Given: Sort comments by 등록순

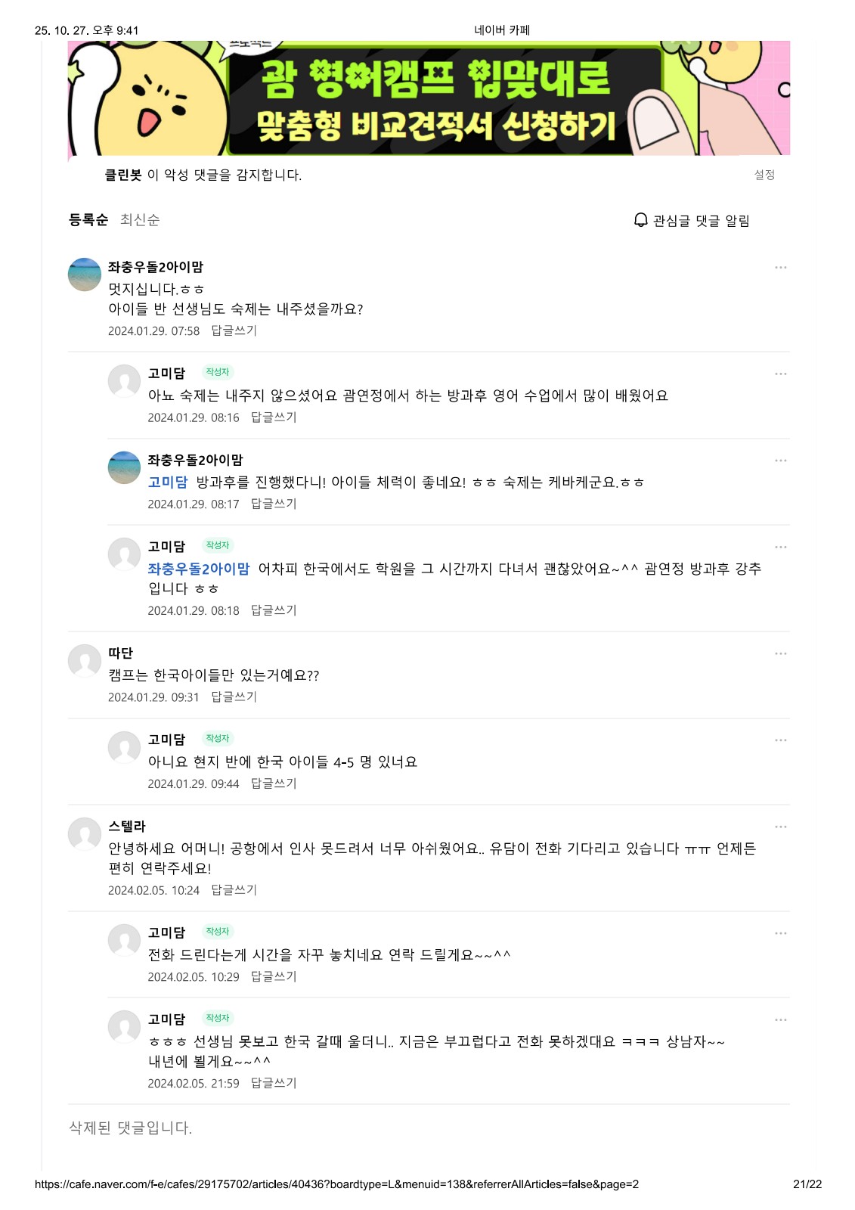Looking at the screenshot, I should pos(88,220).
